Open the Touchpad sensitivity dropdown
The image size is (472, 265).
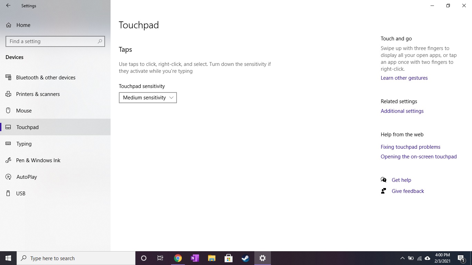(148, 98)
